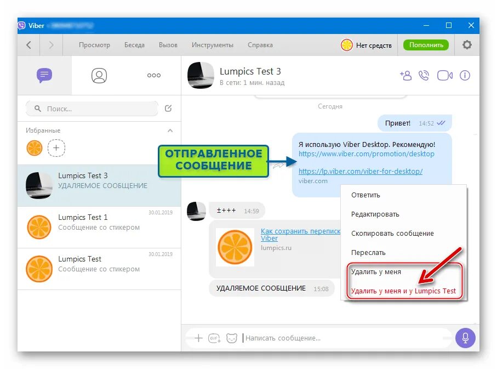Open the Вызов menu
Viewport: 497px width, 369px height.
(x=168, y=45)
